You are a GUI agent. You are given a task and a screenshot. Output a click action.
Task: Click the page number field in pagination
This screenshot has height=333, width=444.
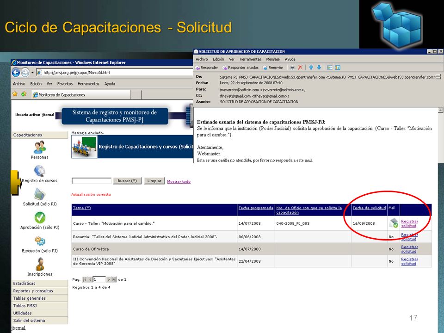click(x=99, y=279)
